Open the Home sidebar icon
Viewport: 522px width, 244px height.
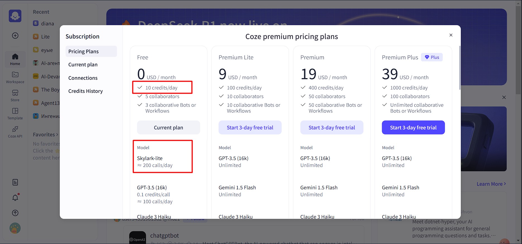[15, 59]
